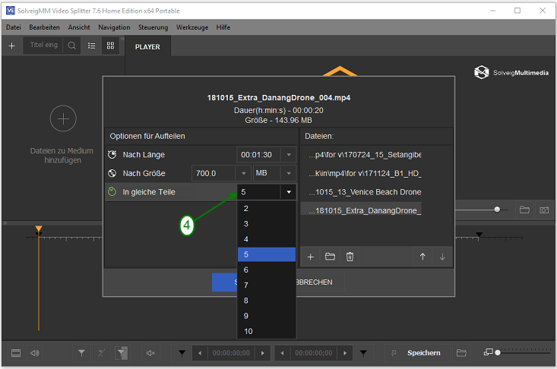The height and width of the screenshot is (369, 557).
Task: Choose 10 in the parts dropdown
Action: [x=267, y=331]
